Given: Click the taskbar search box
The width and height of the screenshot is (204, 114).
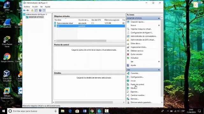Looking at the screenshot, I should 33,111.
